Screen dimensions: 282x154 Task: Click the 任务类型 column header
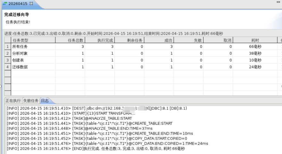tap(33, 40)
